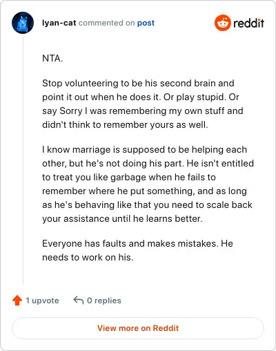This screenshot has width=276, height=351.
Task: Select the "1 upvote" count label
Action: pos(42,301)
